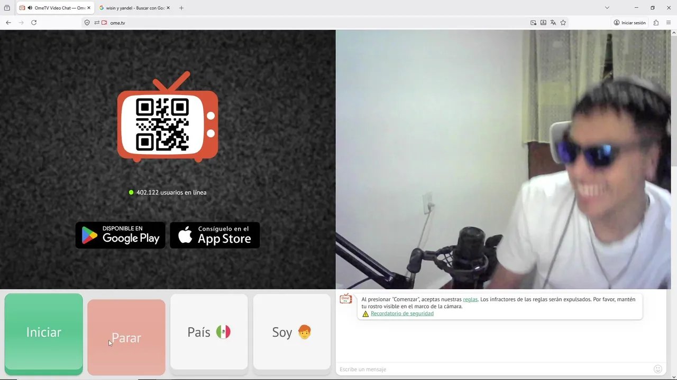
Task: Open the Soy gender selector
Action: (292, 332)
